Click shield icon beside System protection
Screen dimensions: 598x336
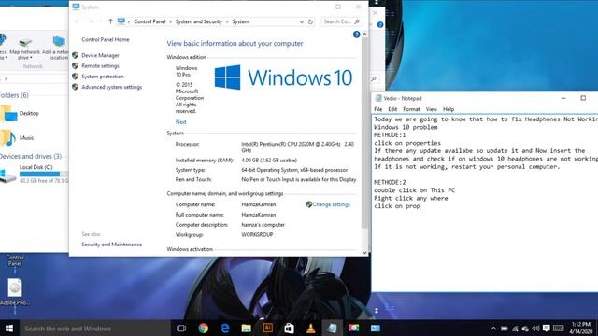75,77
